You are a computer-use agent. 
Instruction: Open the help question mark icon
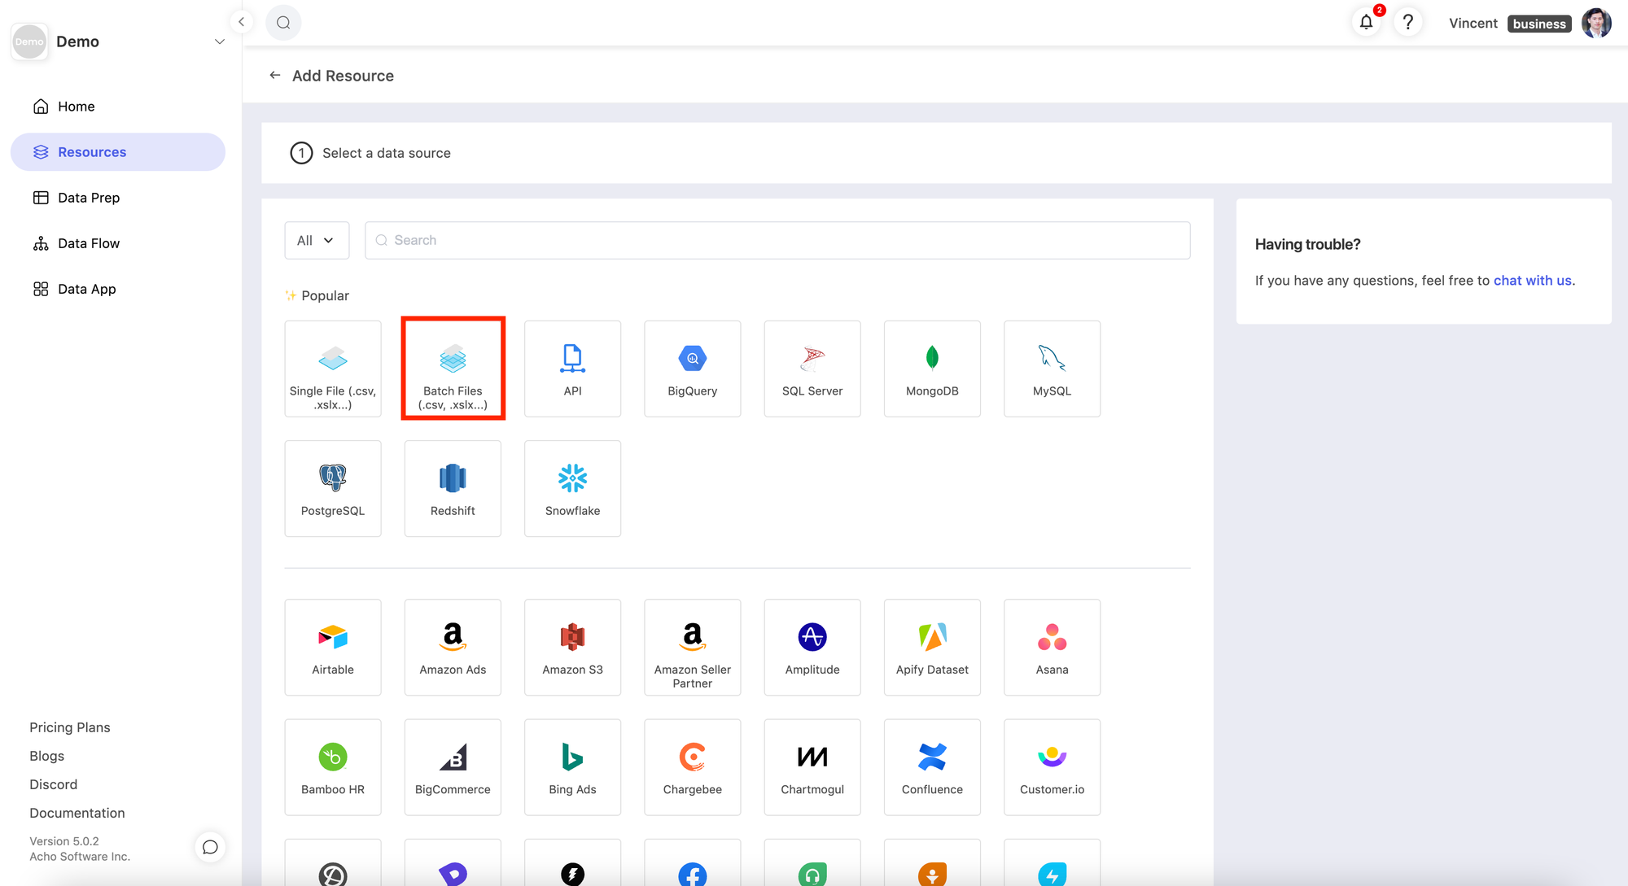coord(1407,23)
